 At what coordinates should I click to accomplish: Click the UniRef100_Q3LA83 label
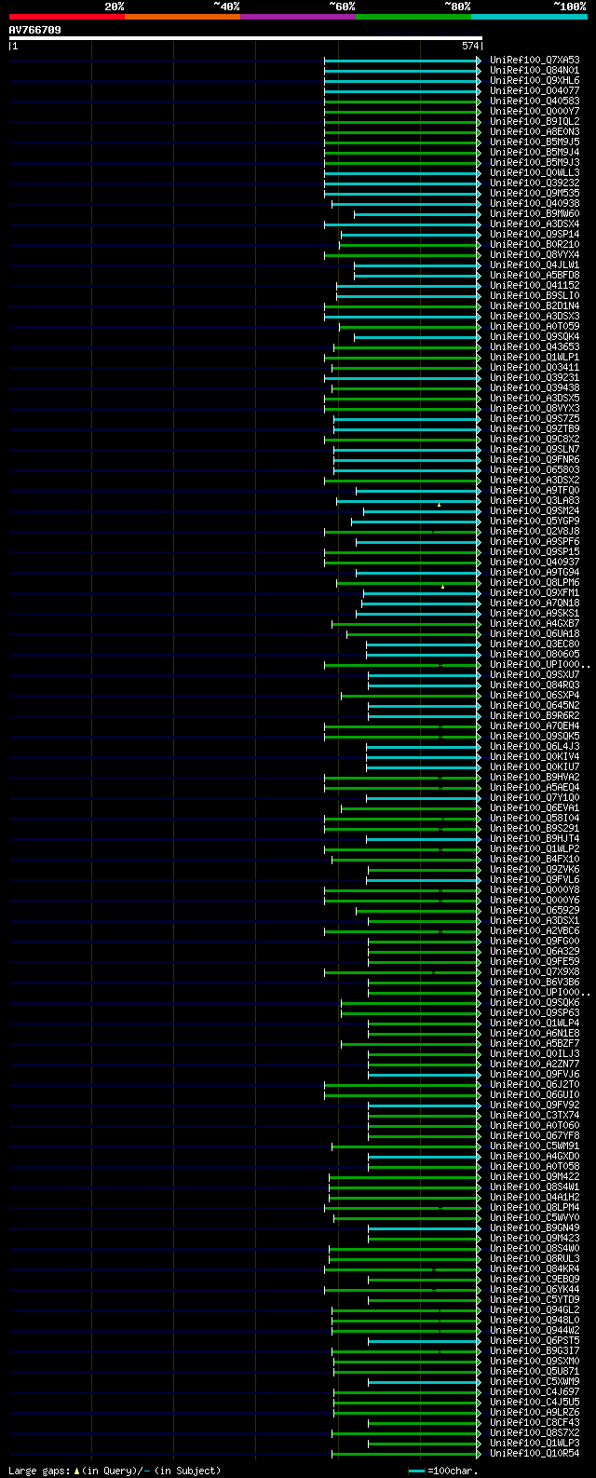tap(535, 500)
